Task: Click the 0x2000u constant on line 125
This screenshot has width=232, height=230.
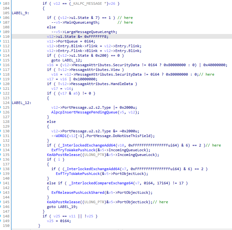Action: (127, 107)
